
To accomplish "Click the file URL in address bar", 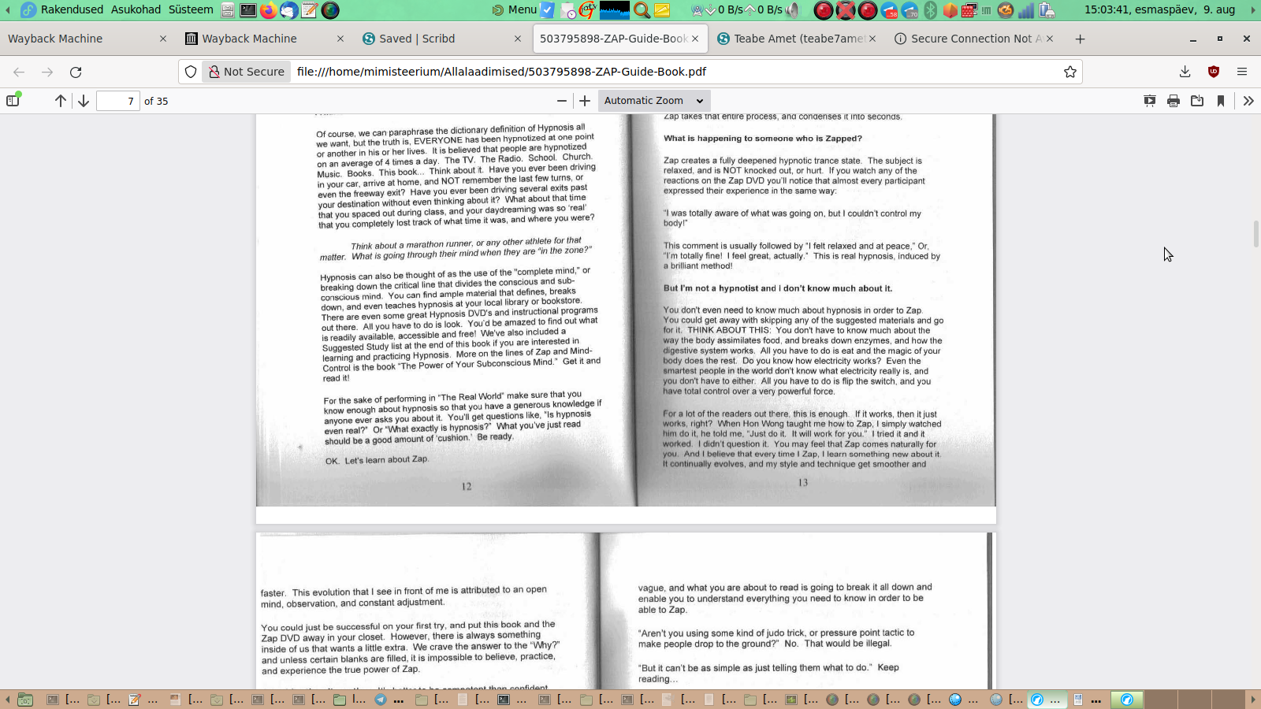I will pos(501,72).
